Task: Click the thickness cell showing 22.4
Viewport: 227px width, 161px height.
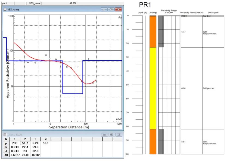Action: [x=25, y=147]
